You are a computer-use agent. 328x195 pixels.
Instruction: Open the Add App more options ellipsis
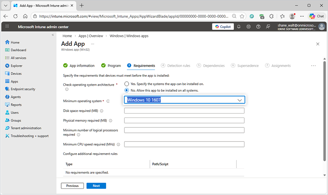click(x=93, y=44)
